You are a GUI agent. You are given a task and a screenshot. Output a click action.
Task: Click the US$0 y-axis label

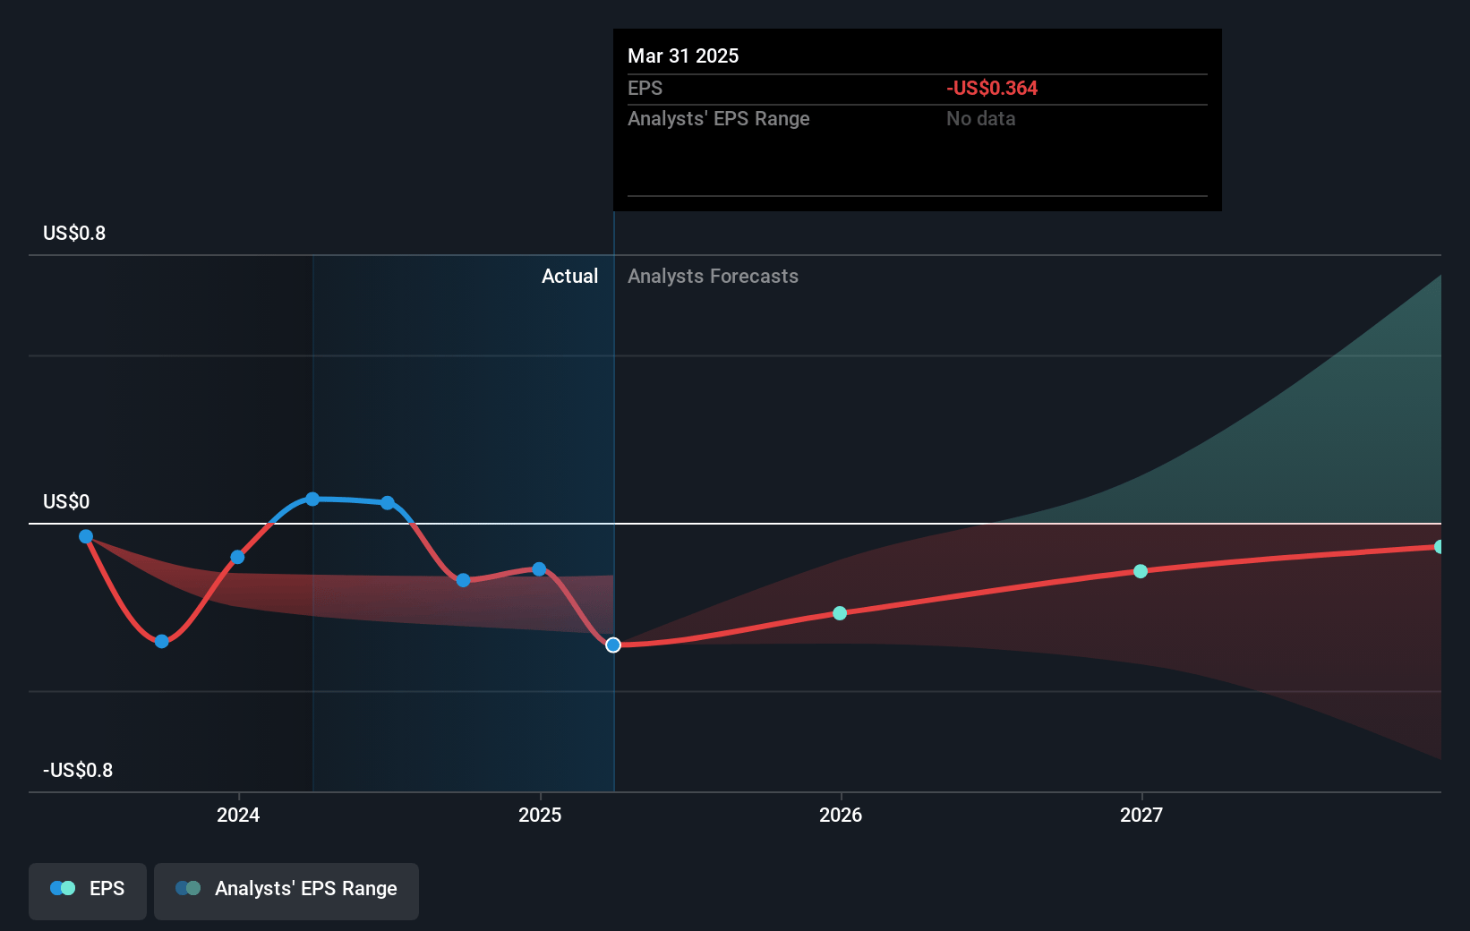tap(66, 501)
